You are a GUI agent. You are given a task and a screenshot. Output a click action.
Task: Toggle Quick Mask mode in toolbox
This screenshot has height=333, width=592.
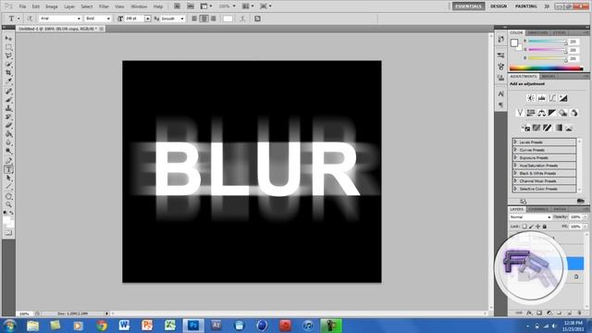click(x=8, y=233)
